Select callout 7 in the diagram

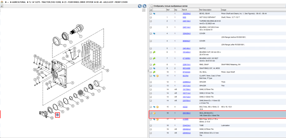(99, 91)
